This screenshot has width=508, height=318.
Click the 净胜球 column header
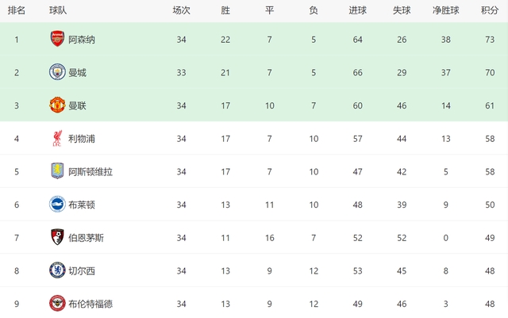tap(446, 10)
